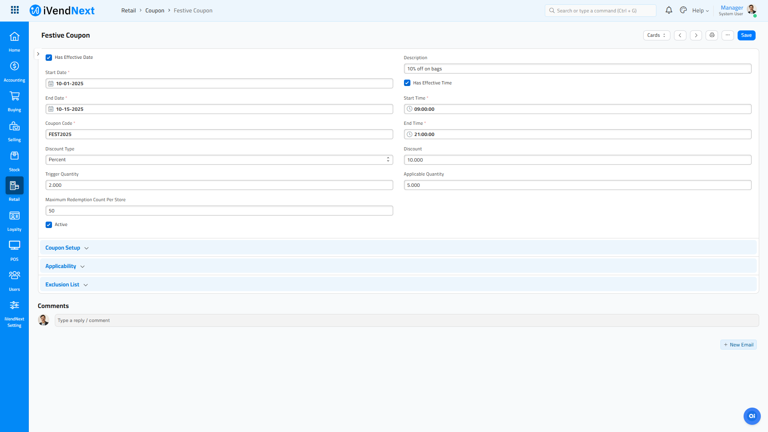
Task: Uncheck the Has Effective Date checkbox
Action: click(49, 58)
